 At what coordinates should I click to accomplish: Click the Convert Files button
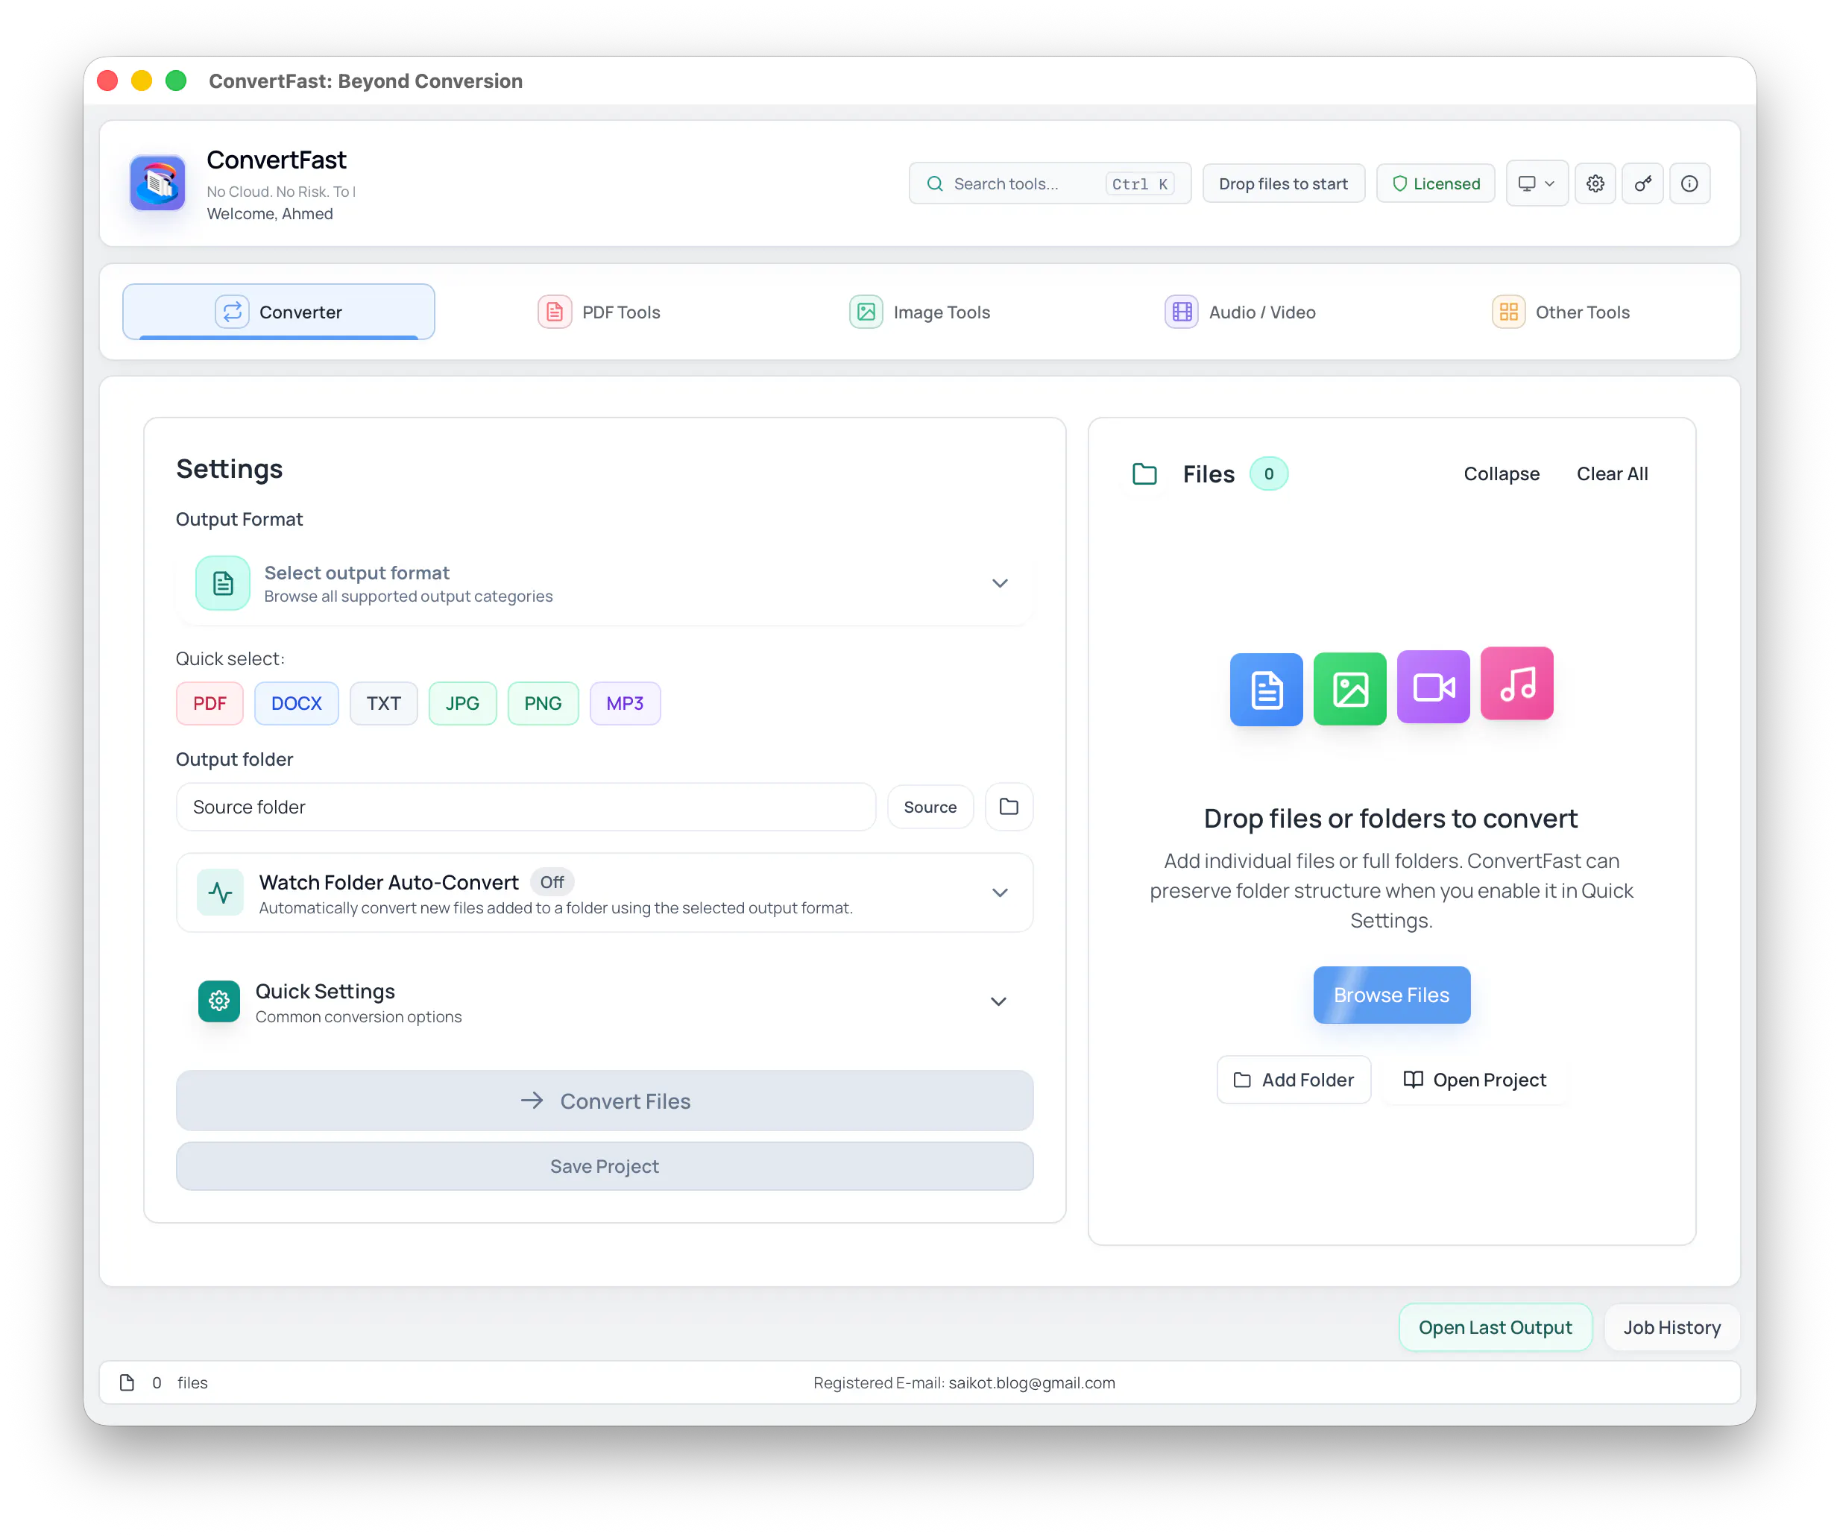point(605,1101)
